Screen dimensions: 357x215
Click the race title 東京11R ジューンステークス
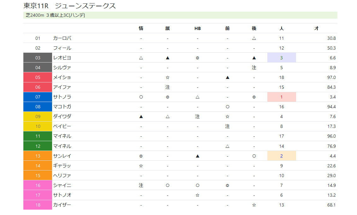point(70,6)
